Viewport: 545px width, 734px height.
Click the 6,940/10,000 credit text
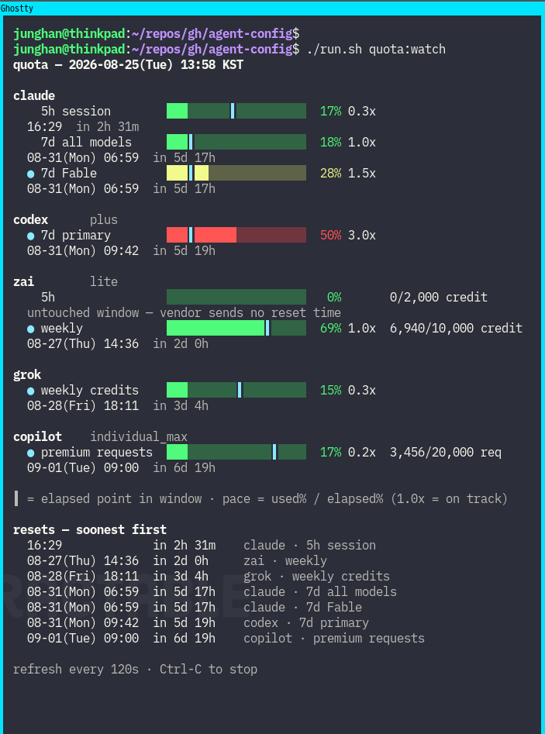click(456, 328)
